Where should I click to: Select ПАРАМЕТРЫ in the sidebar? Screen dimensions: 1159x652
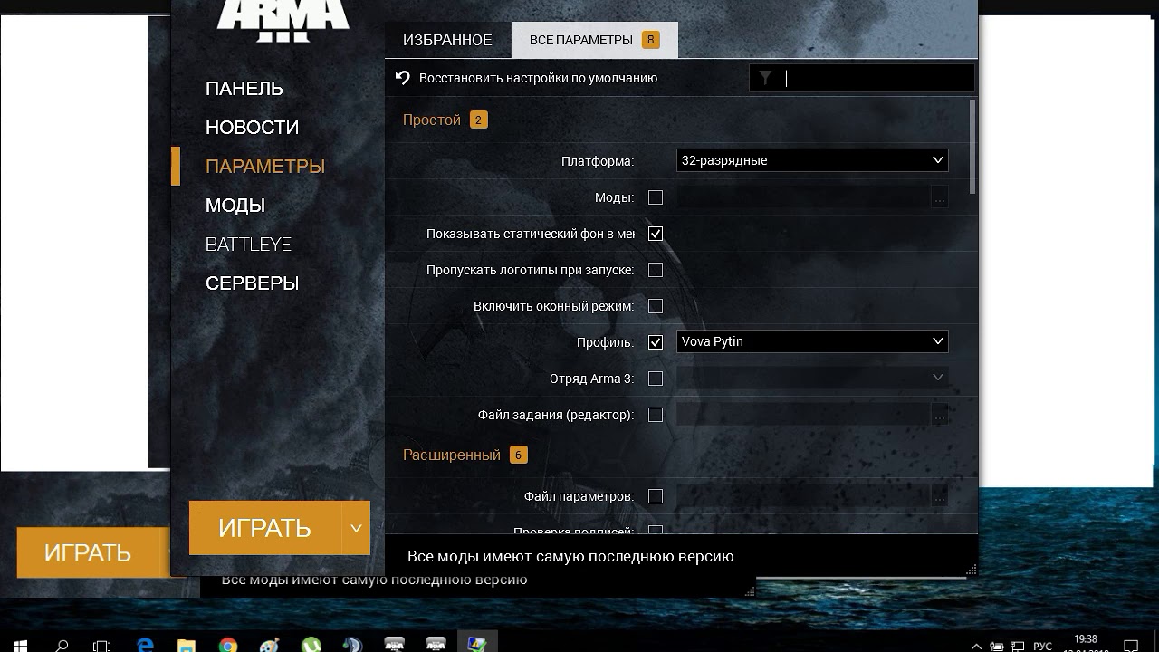tap(265, 167)
